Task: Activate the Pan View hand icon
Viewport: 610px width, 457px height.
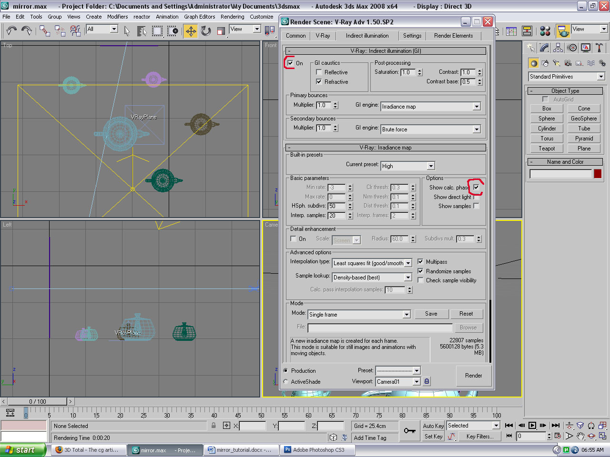Action: pyautogui.click(x=580, y=436)
